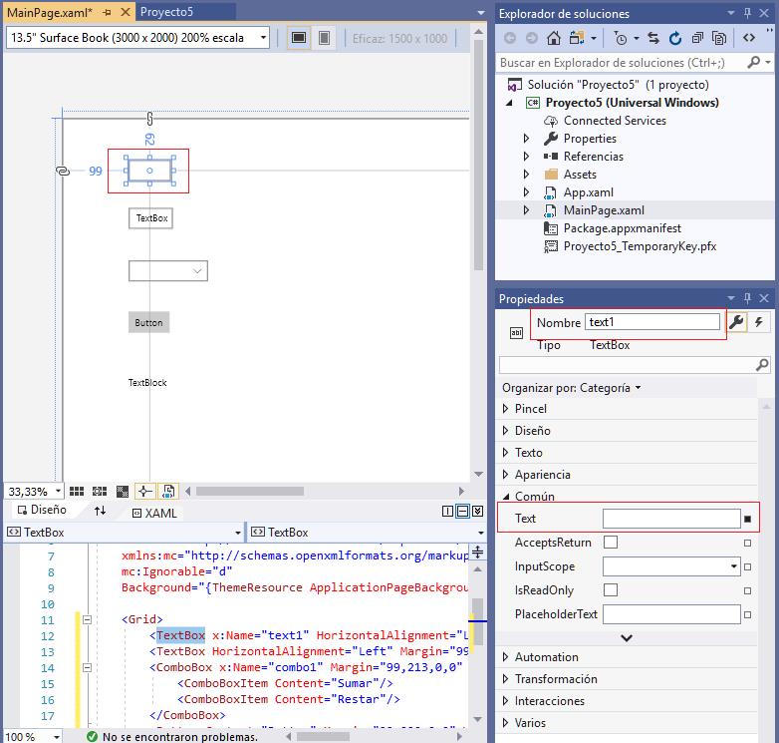Pin the Propiedades panel
779x743 pixels.
748,298
